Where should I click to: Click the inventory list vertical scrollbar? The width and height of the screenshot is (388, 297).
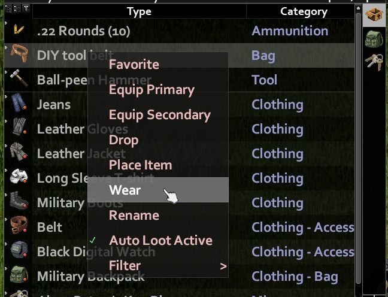(x=358, y=148)
